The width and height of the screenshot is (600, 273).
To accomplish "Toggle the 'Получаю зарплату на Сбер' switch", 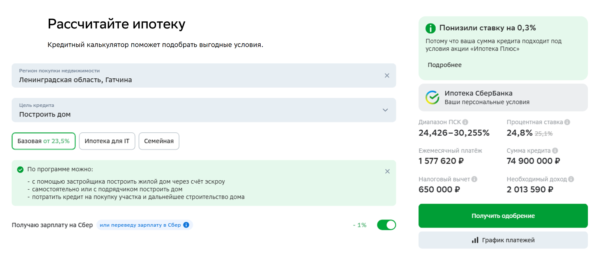I will coord(386,225).
